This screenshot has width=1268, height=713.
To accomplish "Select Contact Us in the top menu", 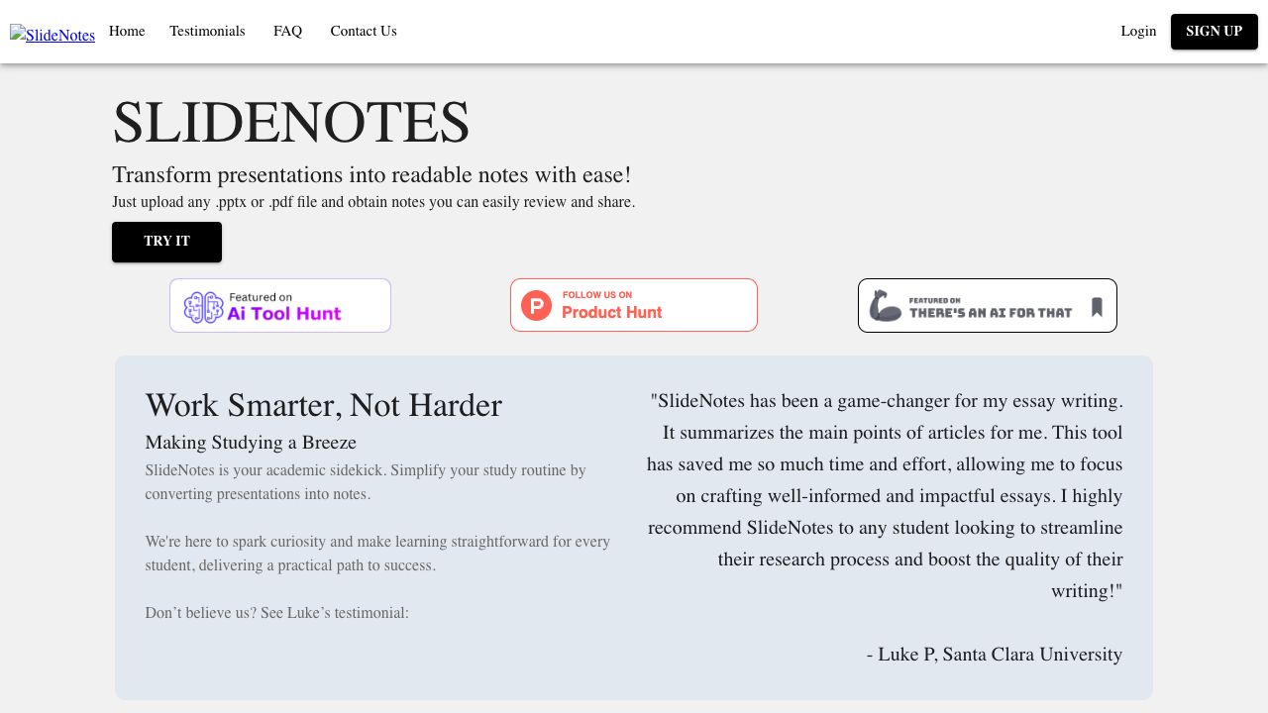I will (x=364, y=32).
